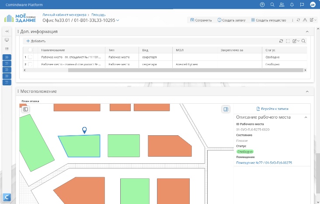Open dropdown arrow beside table edit icon
The image size is (320, 204).
click(299, 41)
